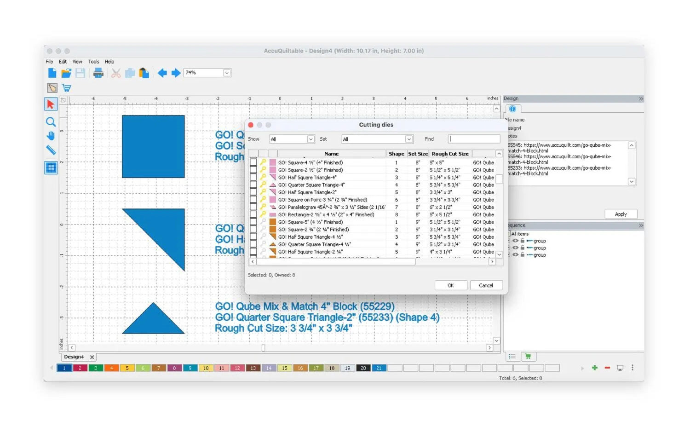Select the Design4 tab
This screenshot has height=427, width=690.
pyautogui.click(x=75, y=357)
